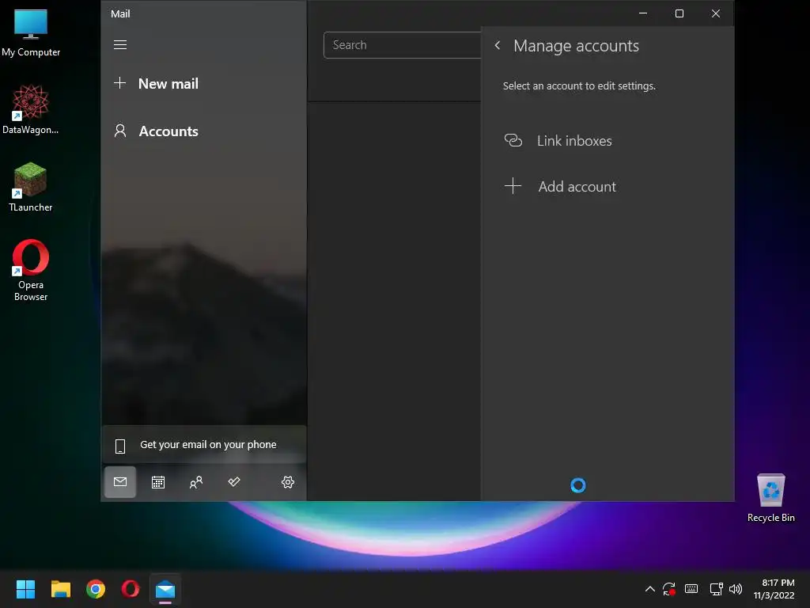Select the TLauncher desktop shortcut
Screen dimensions: 810x608
point(31,187)
